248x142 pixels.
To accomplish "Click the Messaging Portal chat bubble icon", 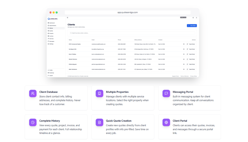I will click(166, 93).
